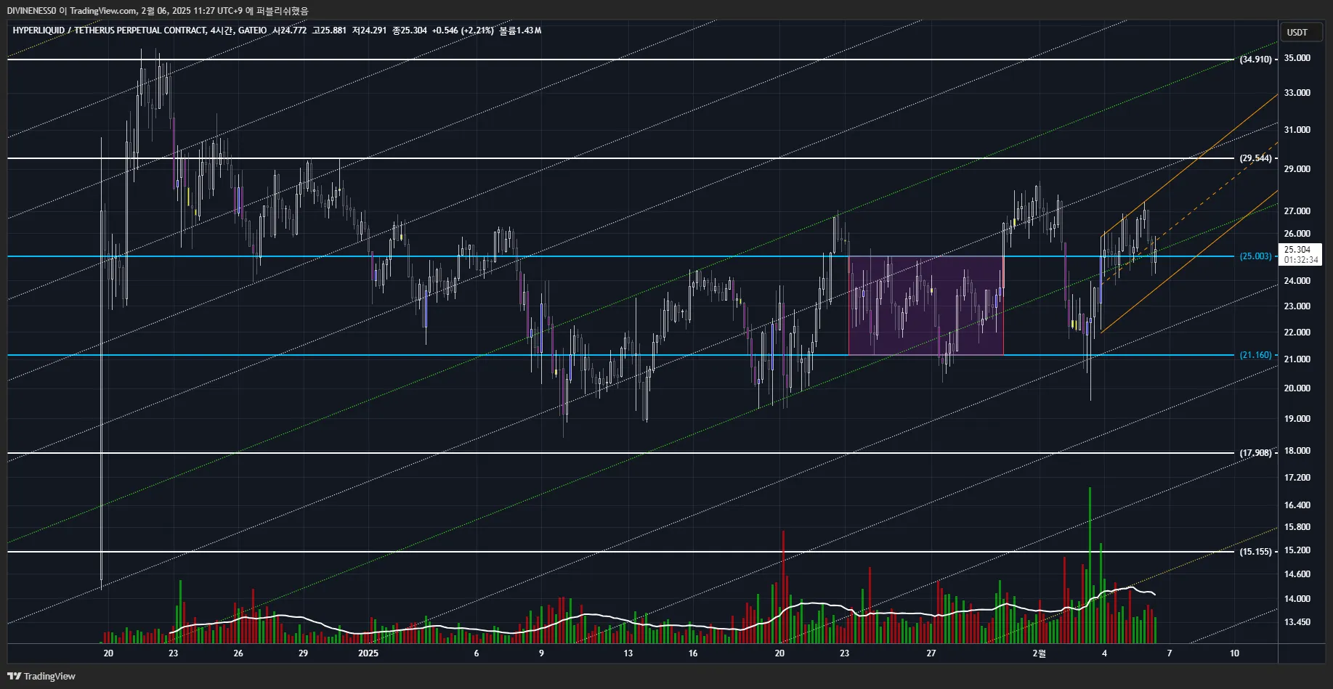Click the 2월 month label on time axis
Viewport: 1333px width, 689px height.
click(1040, 653)
